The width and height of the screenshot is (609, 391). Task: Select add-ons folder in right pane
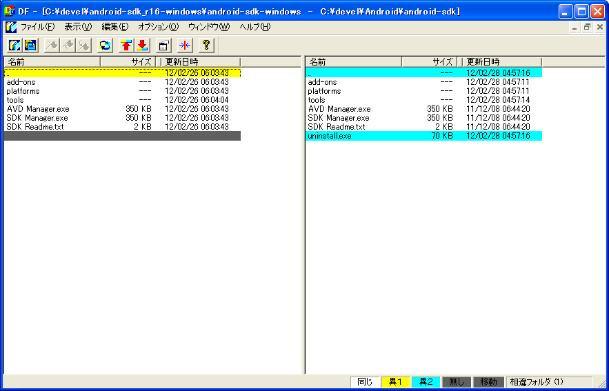[x=423, y=82]
